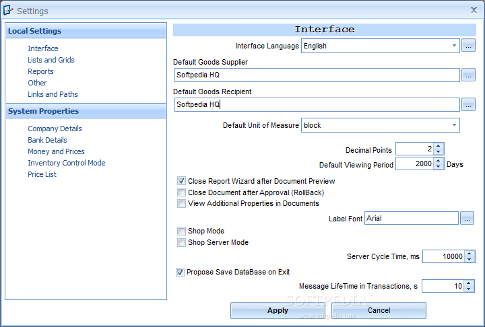Click the Local Settings section header
This screenshot has width=485, height=327.
coord(86,31)
